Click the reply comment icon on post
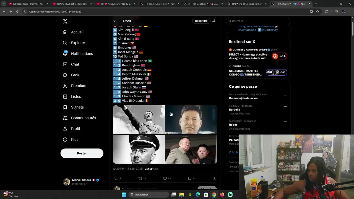Viewport: 354px width, 199px height. click(116, 179)
